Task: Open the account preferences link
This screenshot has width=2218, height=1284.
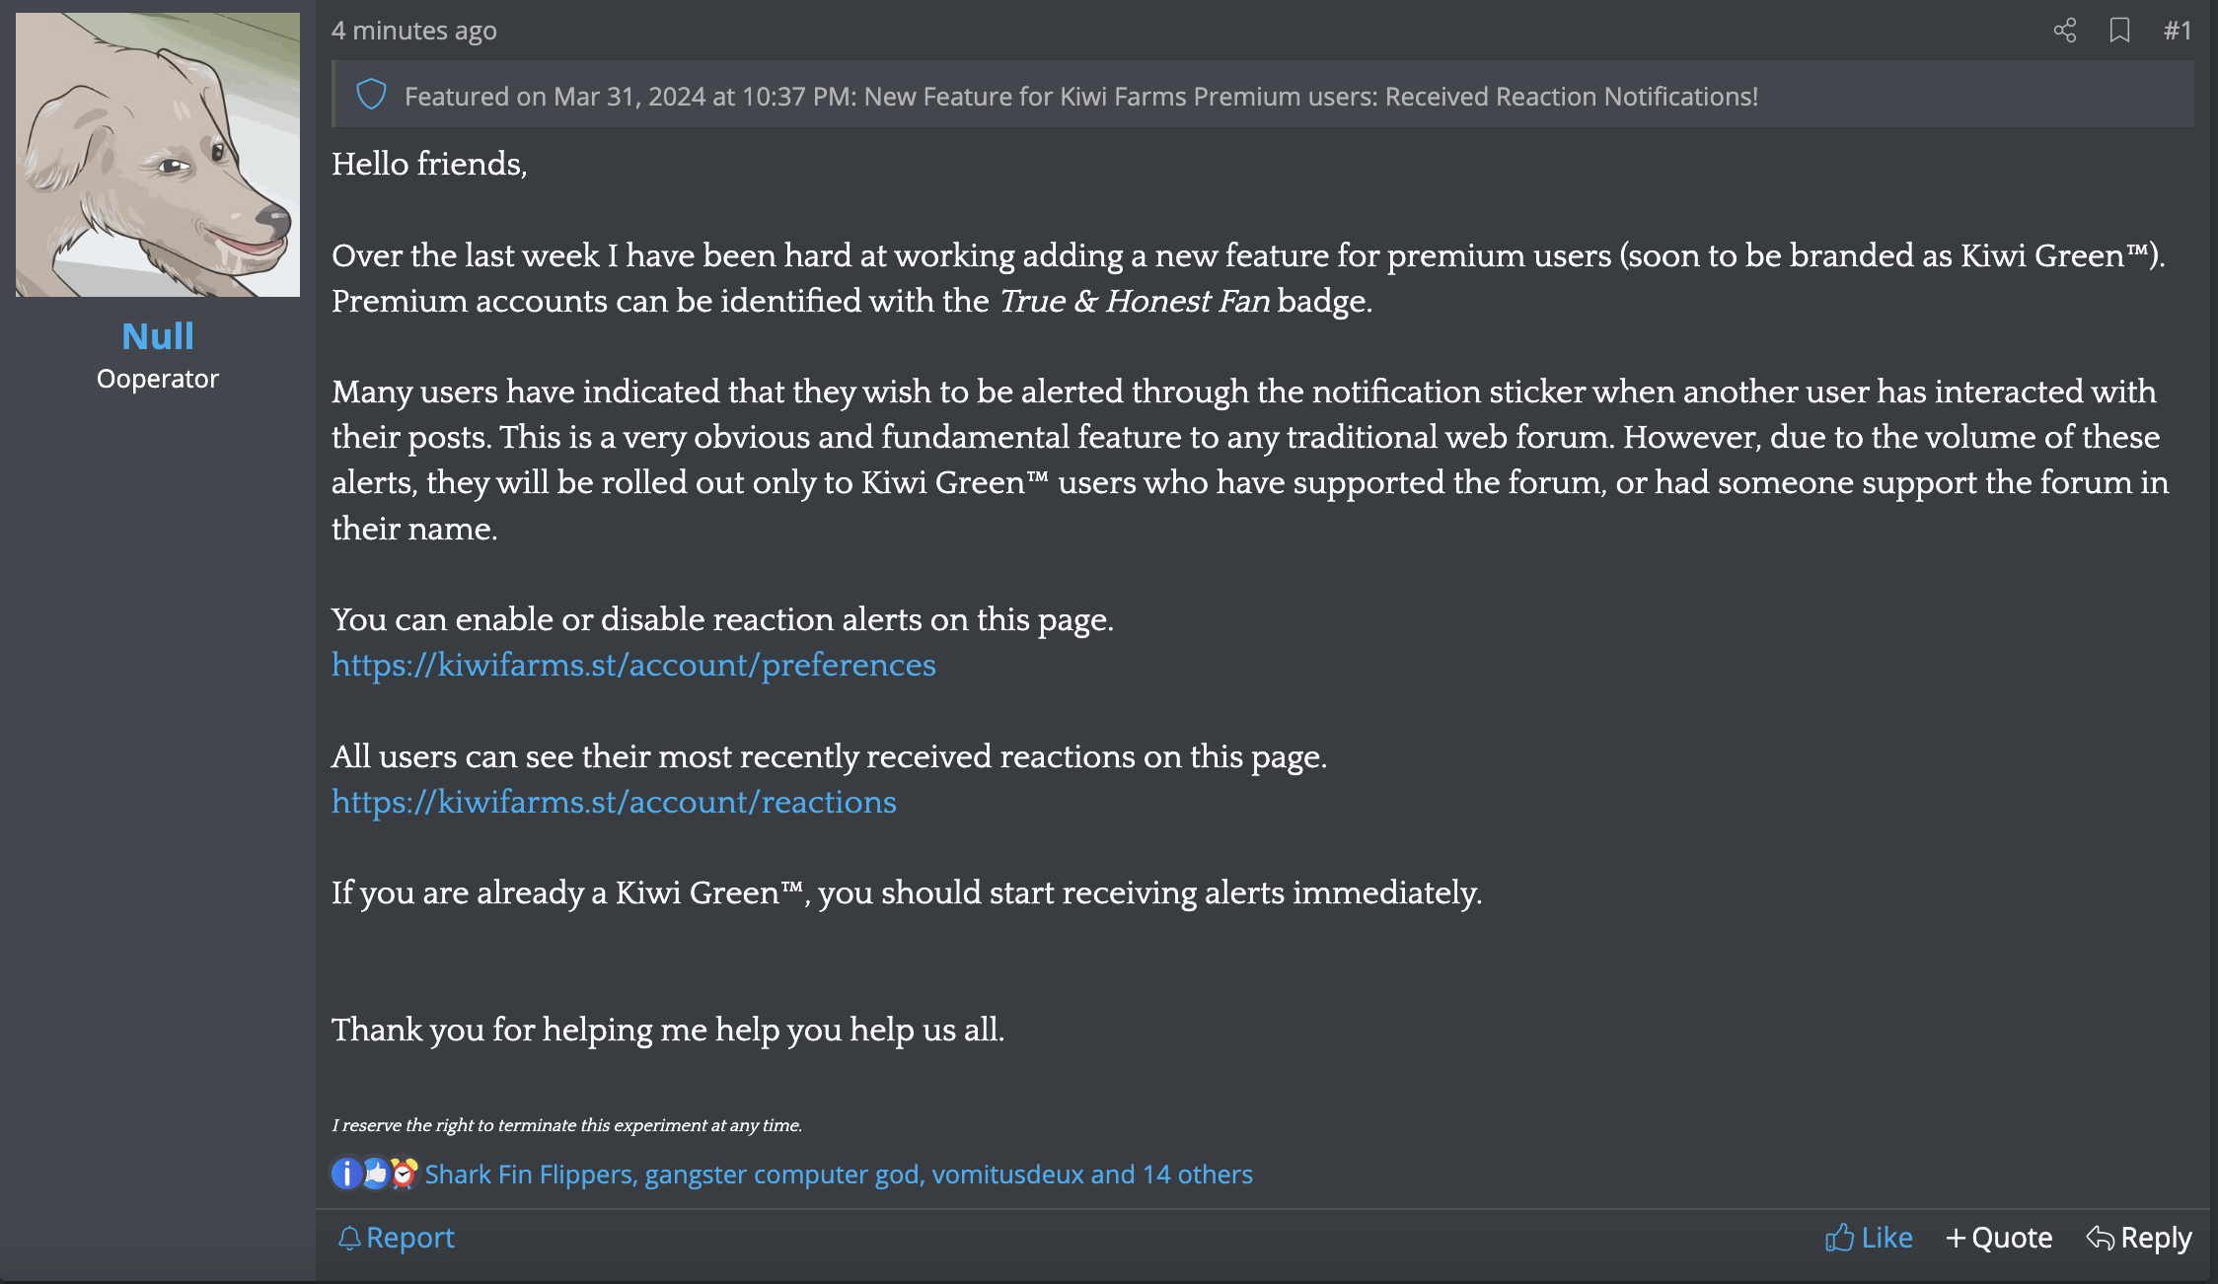Action: tap(633, 666)
